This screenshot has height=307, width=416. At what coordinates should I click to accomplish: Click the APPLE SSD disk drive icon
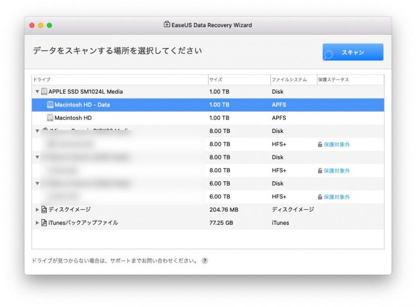coord(44,91)
